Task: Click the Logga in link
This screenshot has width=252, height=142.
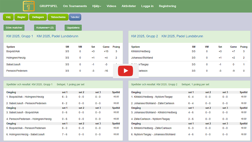Action: pos(147,6)
